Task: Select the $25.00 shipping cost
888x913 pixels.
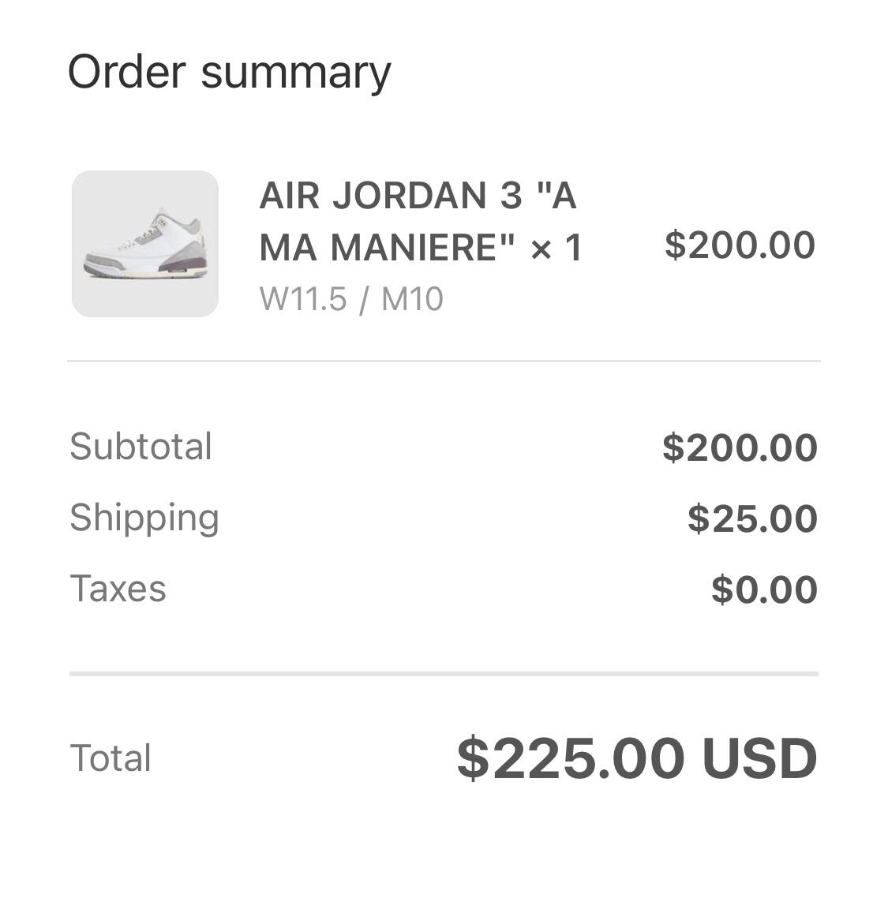Action: pyautogui.click(x=752, y=518)
